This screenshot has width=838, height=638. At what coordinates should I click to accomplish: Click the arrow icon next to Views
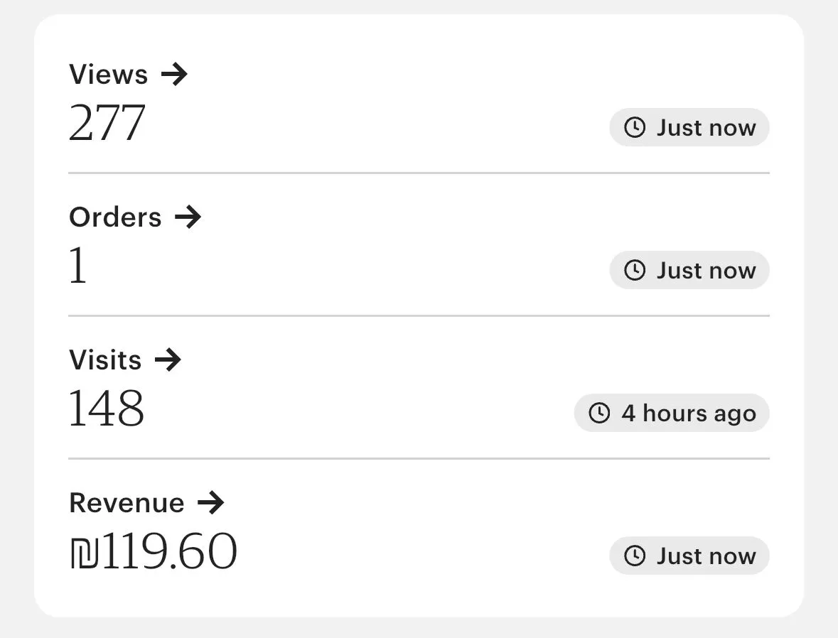tap(174, 74)
